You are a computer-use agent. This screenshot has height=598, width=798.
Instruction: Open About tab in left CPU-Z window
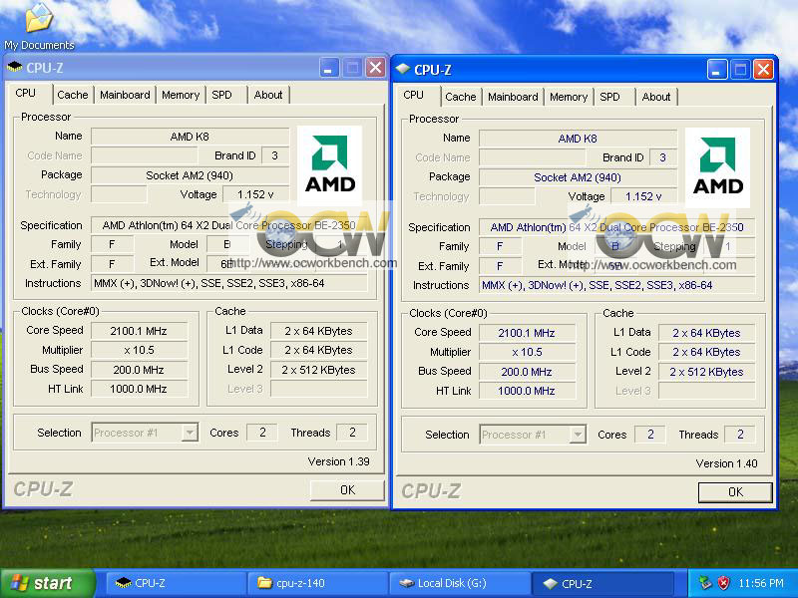click(x=268, y=95)
